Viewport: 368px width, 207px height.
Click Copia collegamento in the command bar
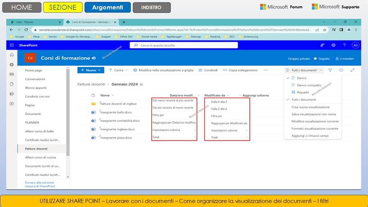pos(240,70)
